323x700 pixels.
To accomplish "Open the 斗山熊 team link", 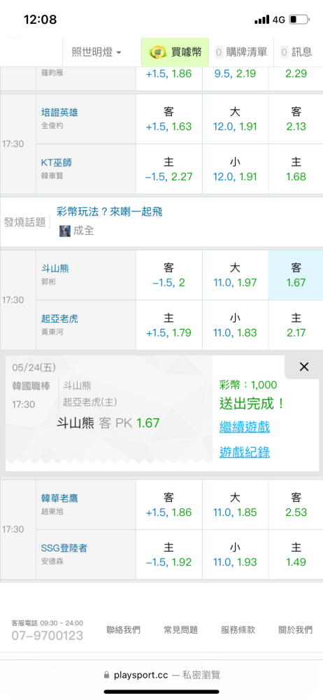I will click(55, 268).
